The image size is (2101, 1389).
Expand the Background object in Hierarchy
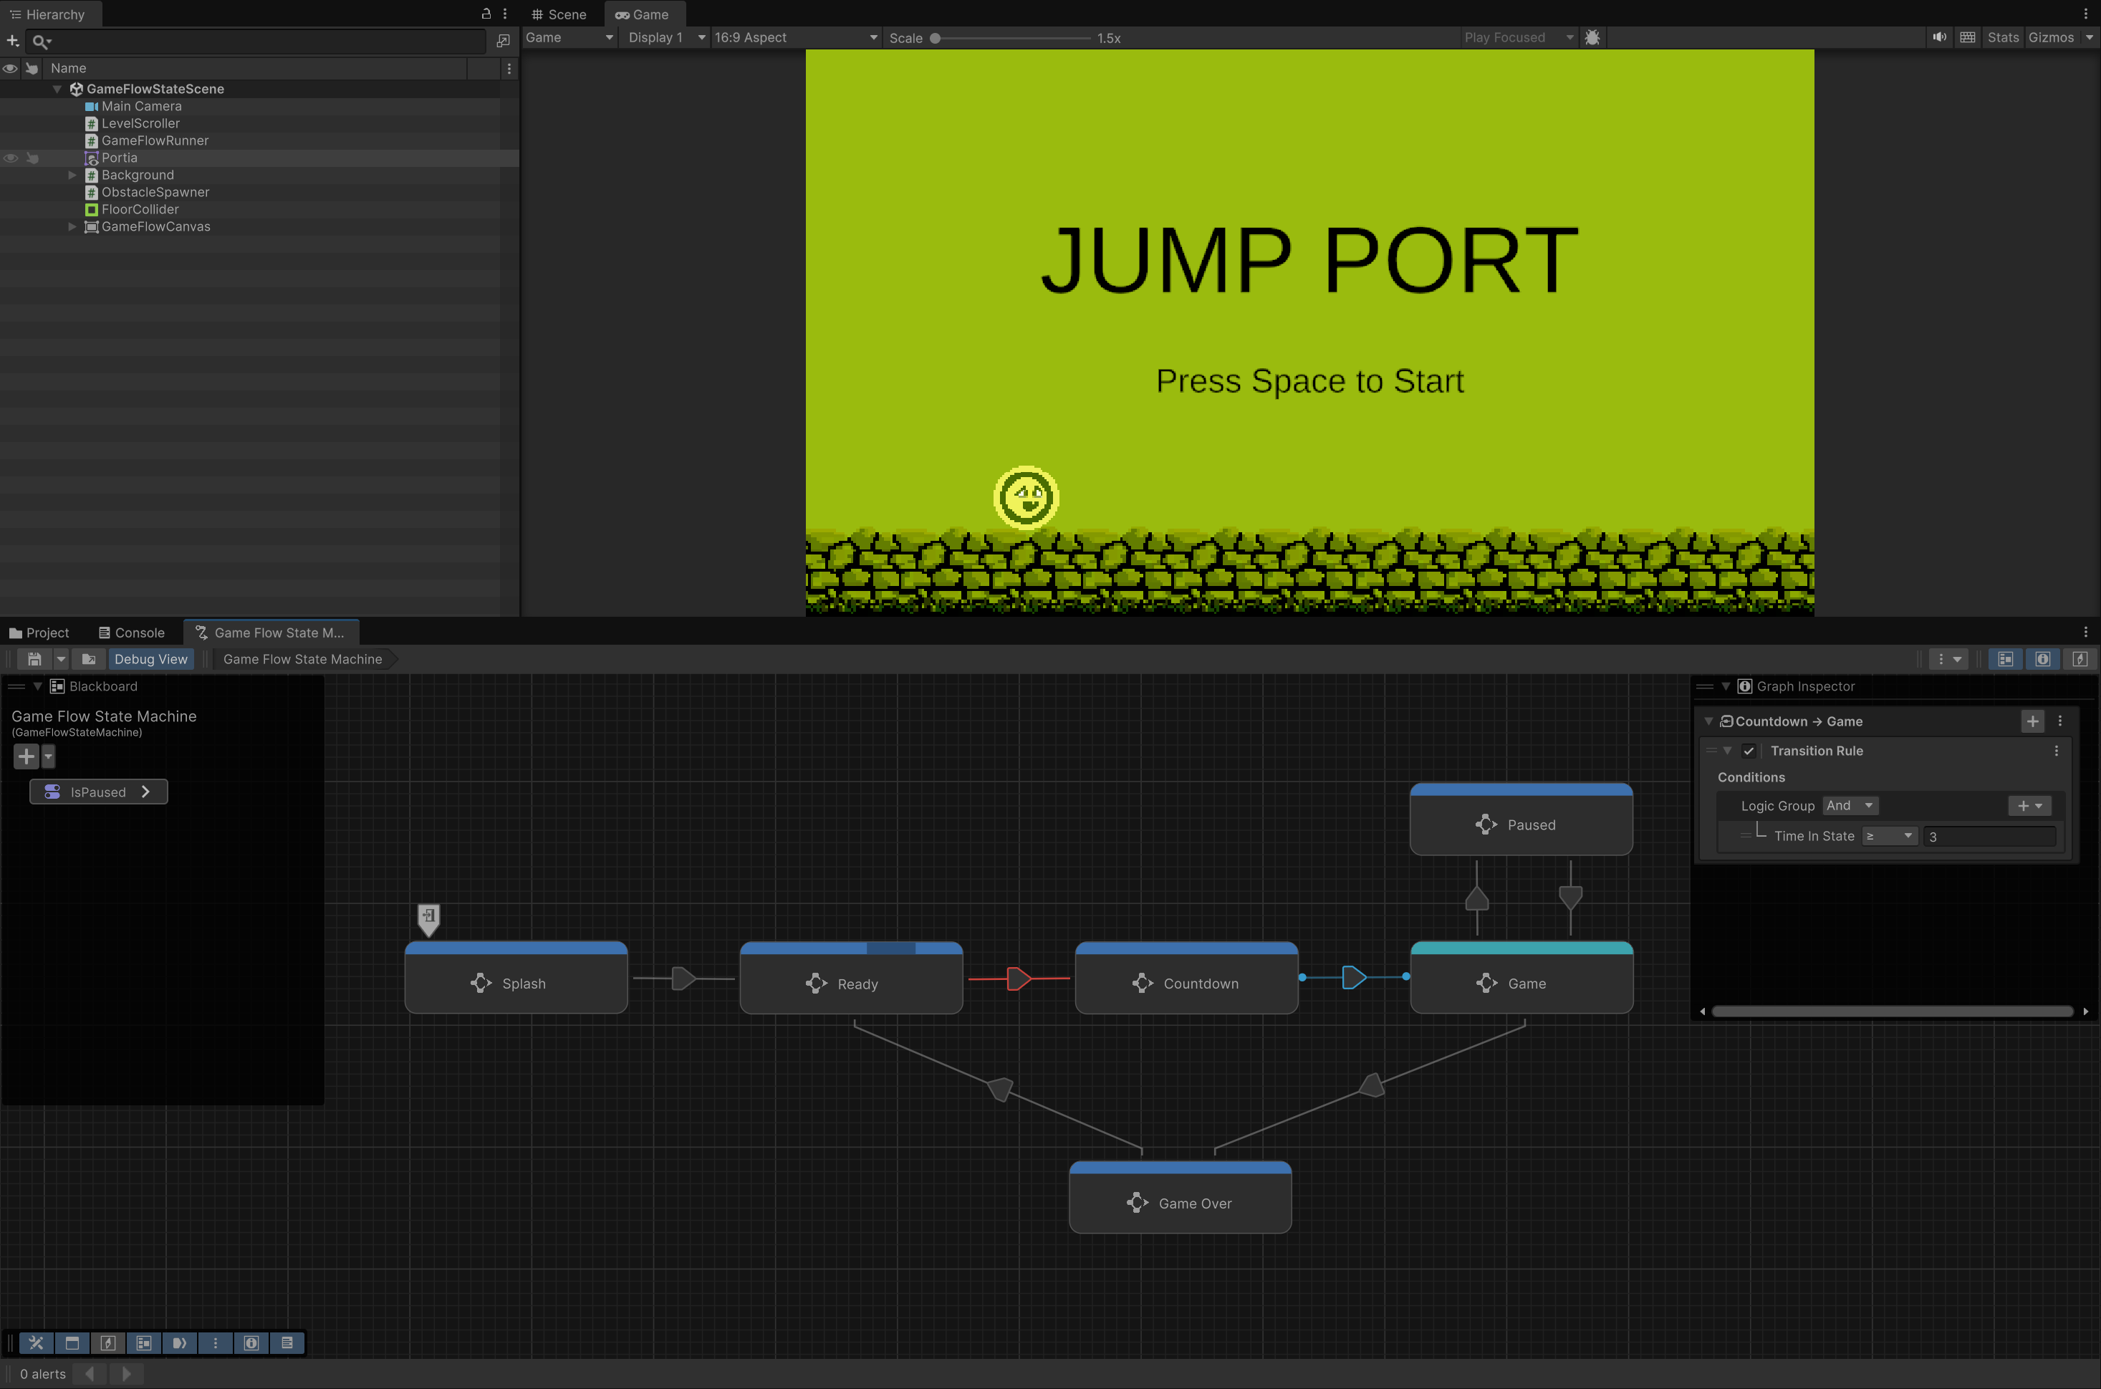click(72, 176)
